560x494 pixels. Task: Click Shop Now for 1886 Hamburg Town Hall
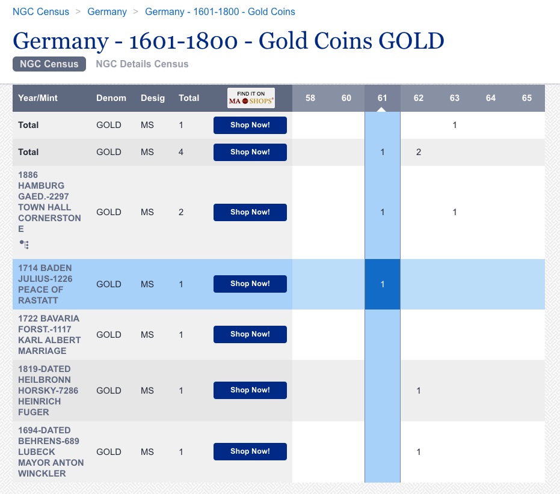pos(250,212)
